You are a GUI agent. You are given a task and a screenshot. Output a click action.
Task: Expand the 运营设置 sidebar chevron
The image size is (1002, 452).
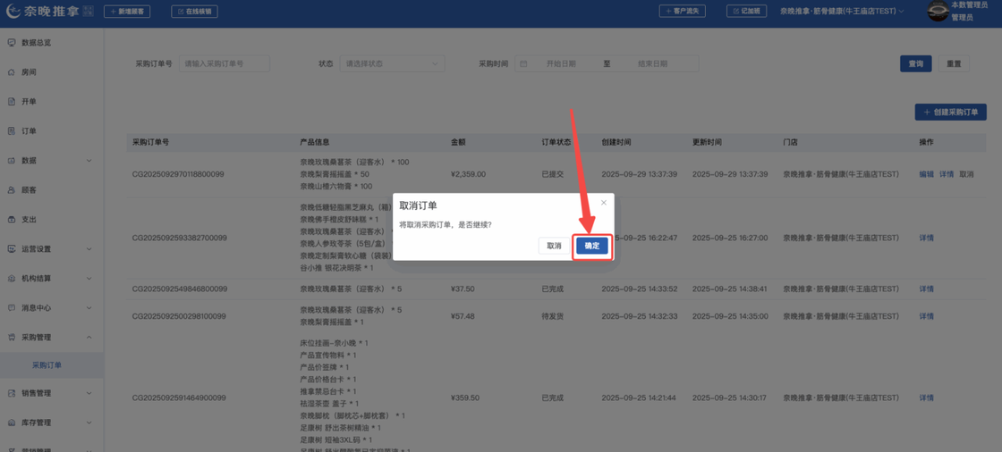pyautogui.click(x=89, y=248)
